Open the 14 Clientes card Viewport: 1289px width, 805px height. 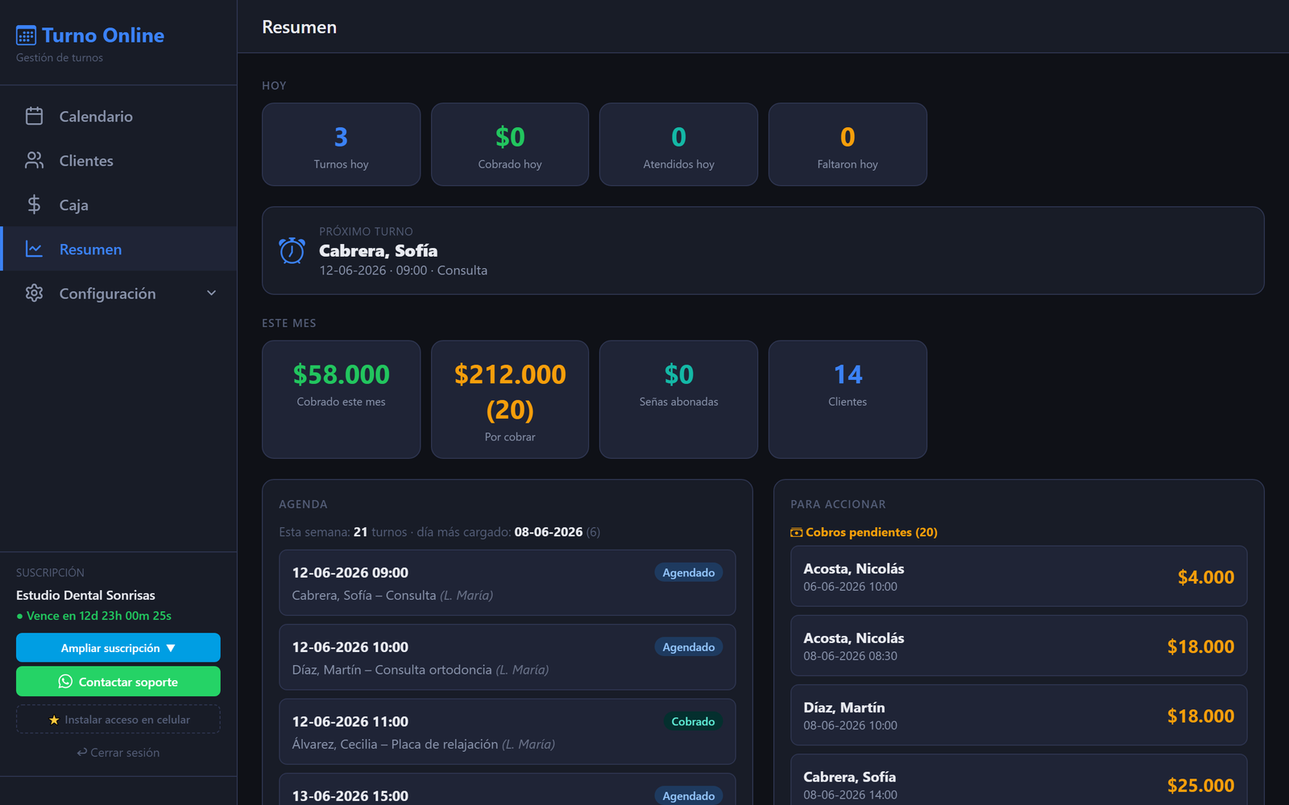coord(848,399)
